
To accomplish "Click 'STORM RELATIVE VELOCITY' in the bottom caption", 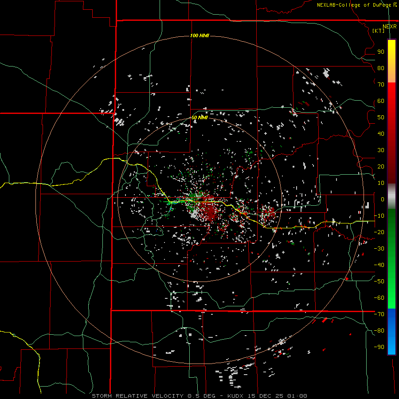I will (x=138, y=396).
